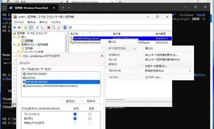Click folder icon in permissions dialog title
The width and height of the screenshot is (214, 129).
(20, 56)
